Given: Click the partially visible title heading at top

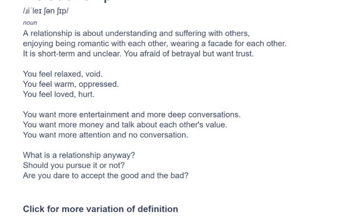Looking at the screenshot, I should pyautogui.click(x=66, y=1).
